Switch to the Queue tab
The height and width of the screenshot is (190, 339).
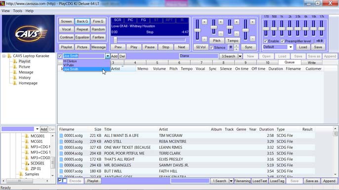(290, 62)
